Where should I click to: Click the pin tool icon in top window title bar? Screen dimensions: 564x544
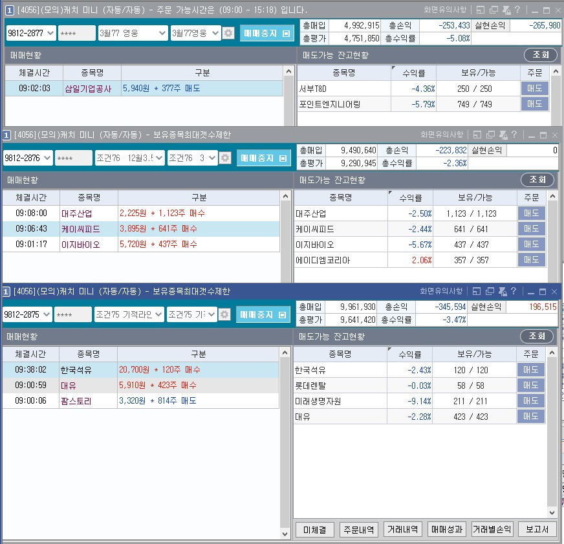506,10
